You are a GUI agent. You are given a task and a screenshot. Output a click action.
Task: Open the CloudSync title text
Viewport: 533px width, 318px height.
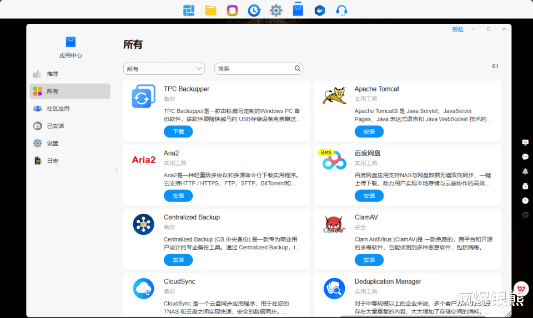[179, 281]
